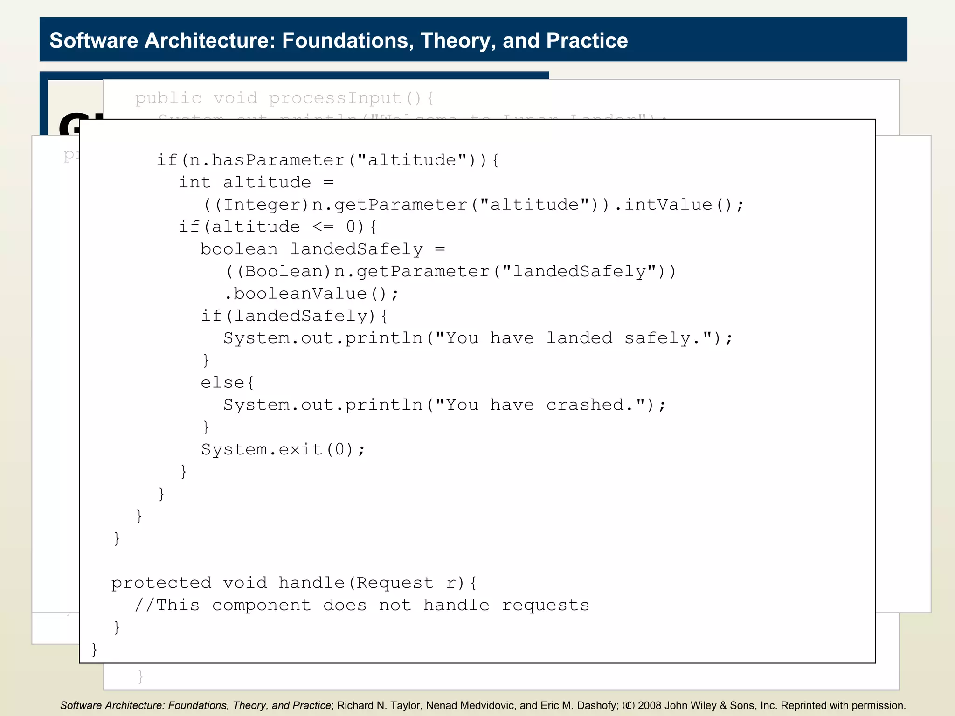Click the italic book title in footer
The width and height of the screenshot is (955, 716).
click(195, 705)
